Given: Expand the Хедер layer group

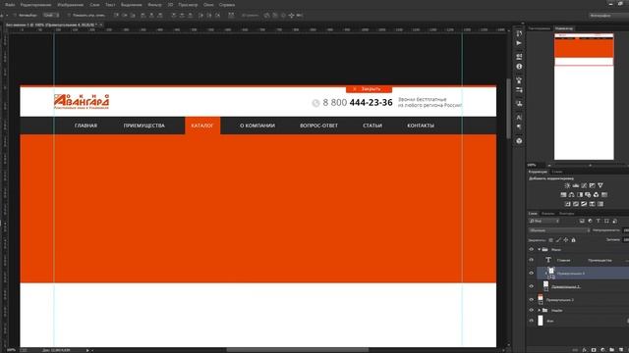Looking at the screenshot, I should click(x=540, y=310).
